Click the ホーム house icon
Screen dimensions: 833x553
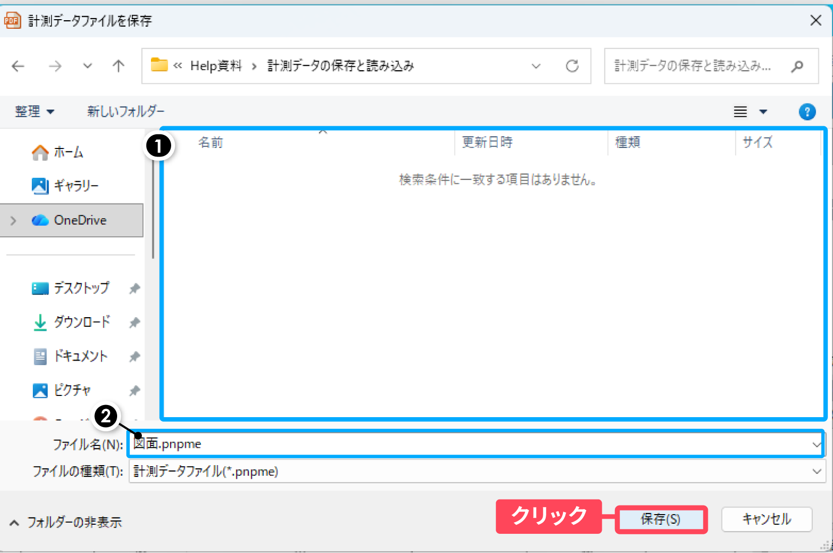(x=40, y=152)
